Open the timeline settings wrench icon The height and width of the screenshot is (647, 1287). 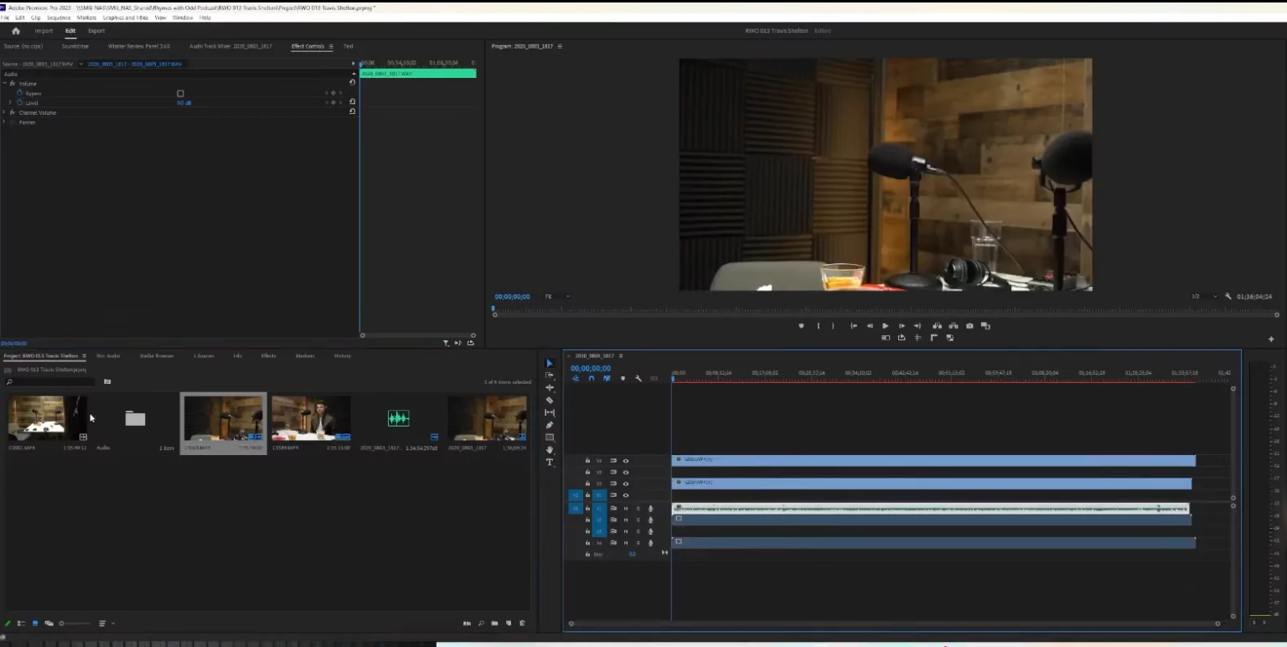(x=638, y=380)
